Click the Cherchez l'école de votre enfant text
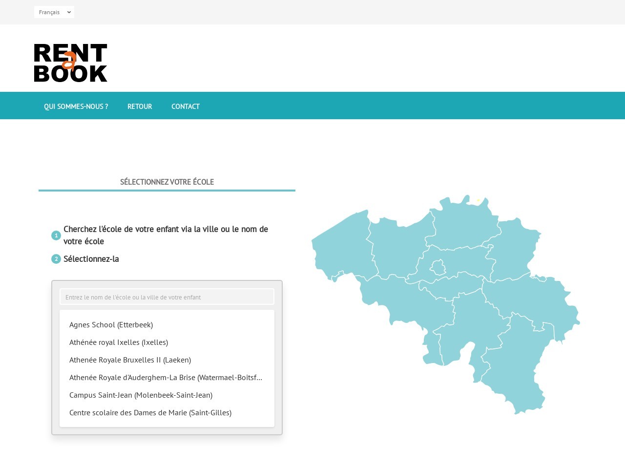The image size is (625, 469). [x=166, y=235]
